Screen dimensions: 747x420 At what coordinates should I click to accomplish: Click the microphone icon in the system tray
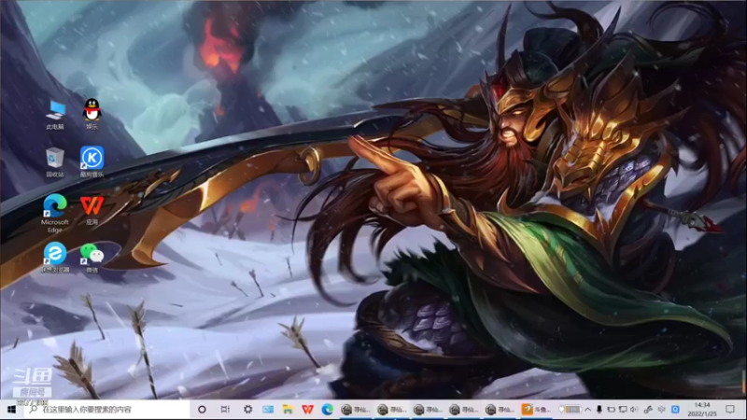(x=599, y=410)
